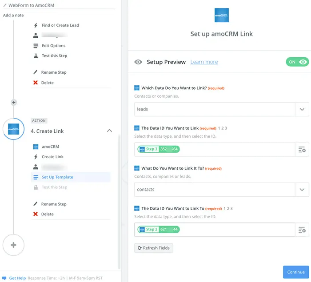
Task: Click the Delete text in step 4
Action: [48, 214]
